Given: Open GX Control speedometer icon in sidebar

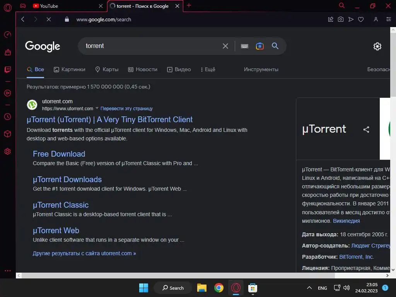Looking at the screenshot, I should pos(8,34).
